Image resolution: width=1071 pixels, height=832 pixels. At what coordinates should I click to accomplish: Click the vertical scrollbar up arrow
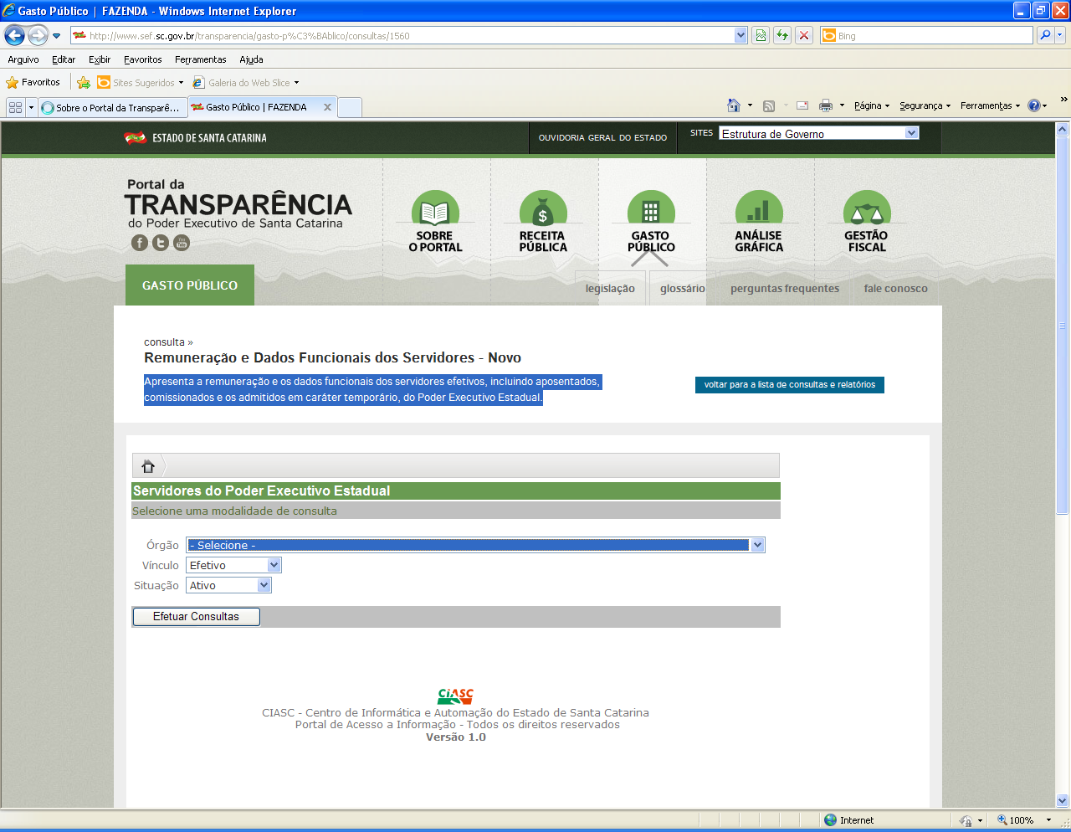coord(1063,129)
